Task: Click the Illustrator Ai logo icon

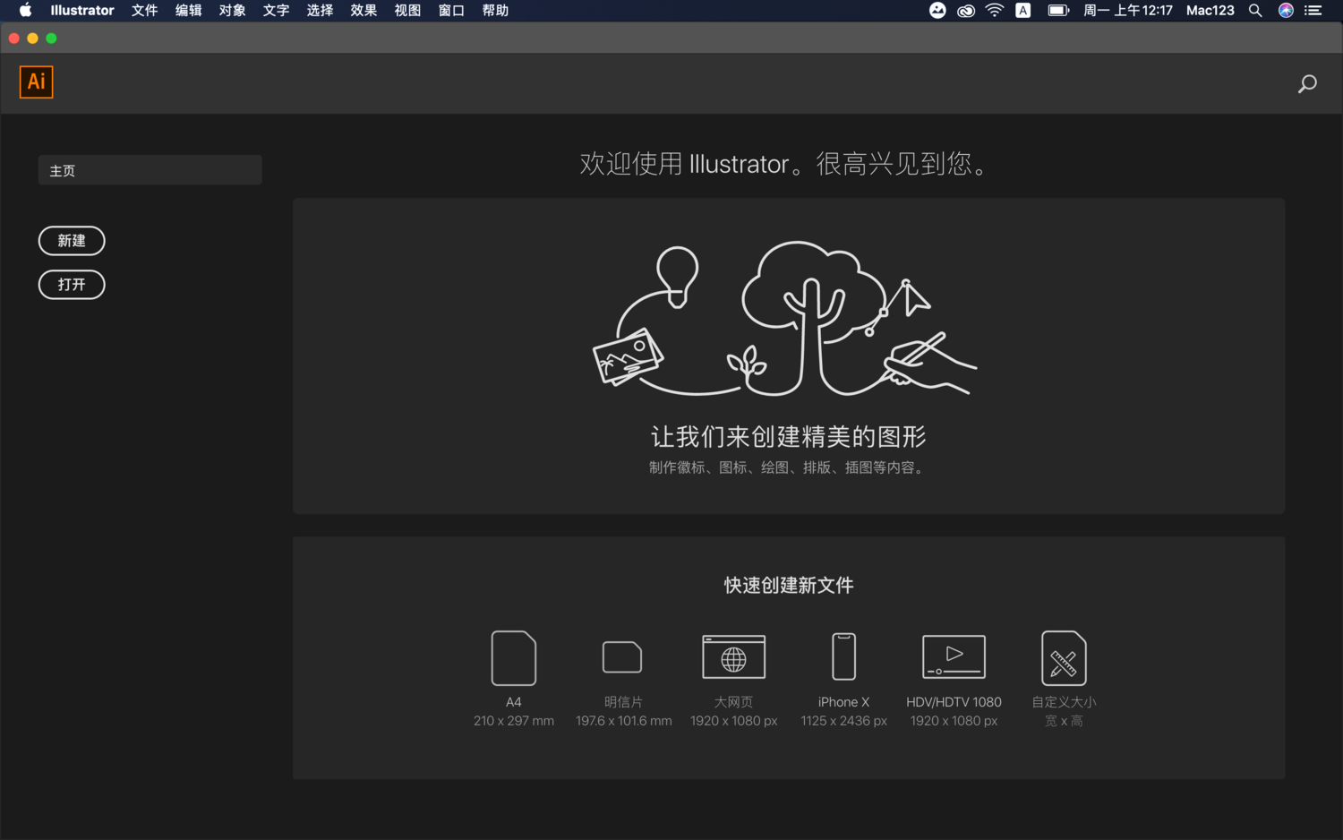Action: [36, 81]
